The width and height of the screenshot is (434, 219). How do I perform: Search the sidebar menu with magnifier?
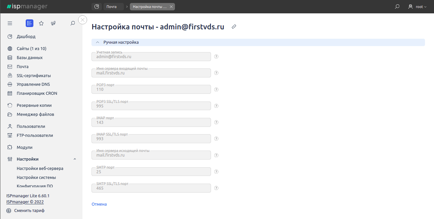pyautogui.click(x=73, y=23)
